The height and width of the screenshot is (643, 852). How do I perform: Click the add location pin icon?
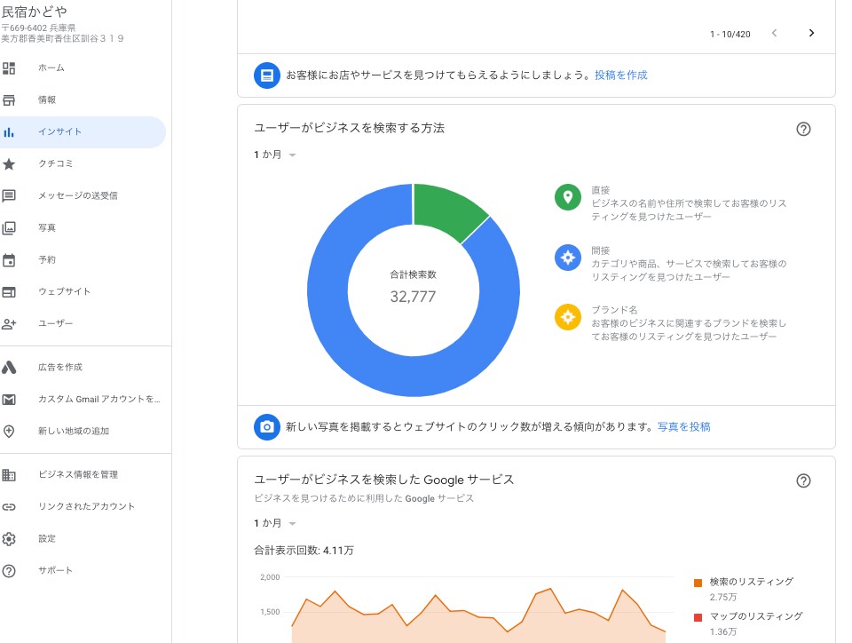(x=9, y=432)
